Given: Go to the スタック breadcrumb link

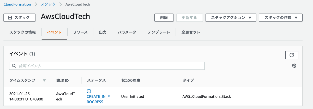Looking at the screenshot, I should coord(48,4).
